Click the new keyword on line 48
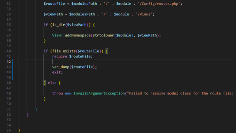The height and width of the screenshot is (133, 236). 68,93
